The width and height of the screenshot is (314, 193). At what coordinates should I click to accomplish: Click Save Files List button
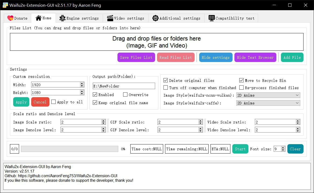pyautogui.click(x=136, y=57)
